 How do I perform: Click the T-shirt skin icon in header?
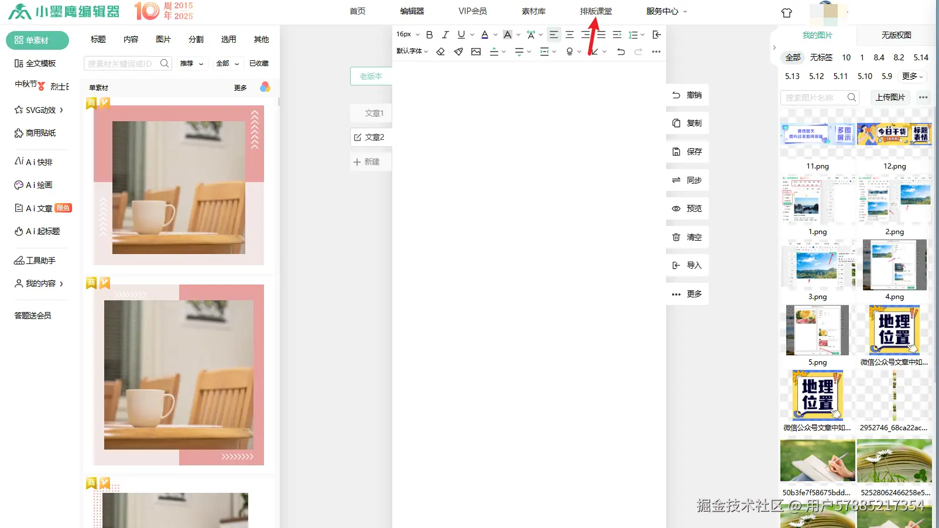787,12
